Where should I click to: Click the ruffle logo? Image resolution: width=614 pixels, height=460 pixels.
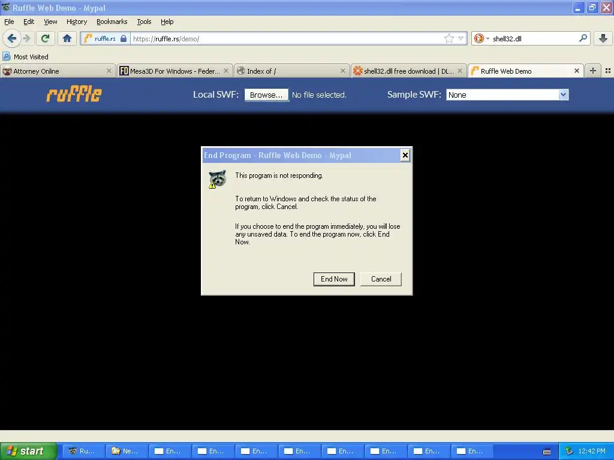tap(74, 94)
